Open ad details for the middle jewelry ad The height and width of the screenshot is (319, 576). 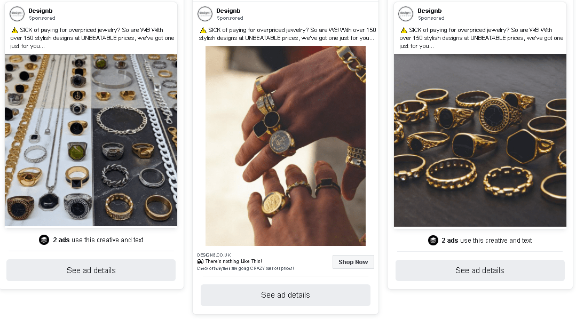click(x=286, y=295)
